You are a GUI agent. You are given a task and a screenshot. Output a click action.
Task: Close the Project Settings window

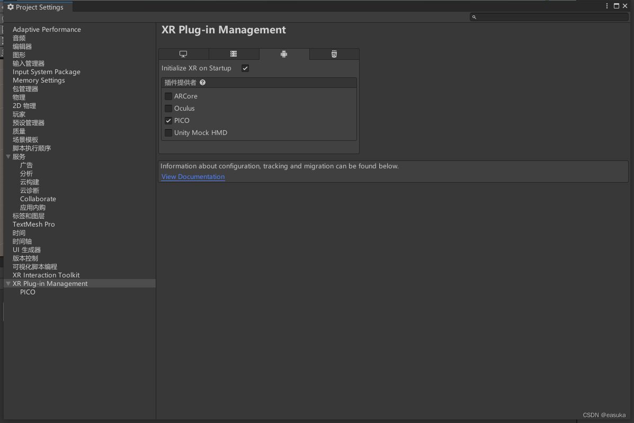(625, 6)
